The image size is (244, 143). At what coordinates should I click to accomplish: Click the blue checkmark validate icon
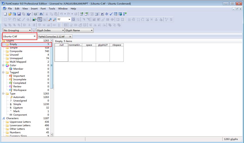(111, 14)
